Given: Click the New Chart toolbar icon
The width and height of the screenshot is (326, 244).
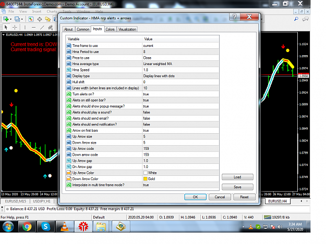Looking at the screenshot, I should [6, 19].
